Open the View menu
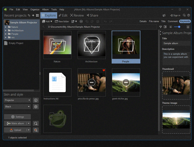This screenshot has width=194, height=147. (25, 10)
